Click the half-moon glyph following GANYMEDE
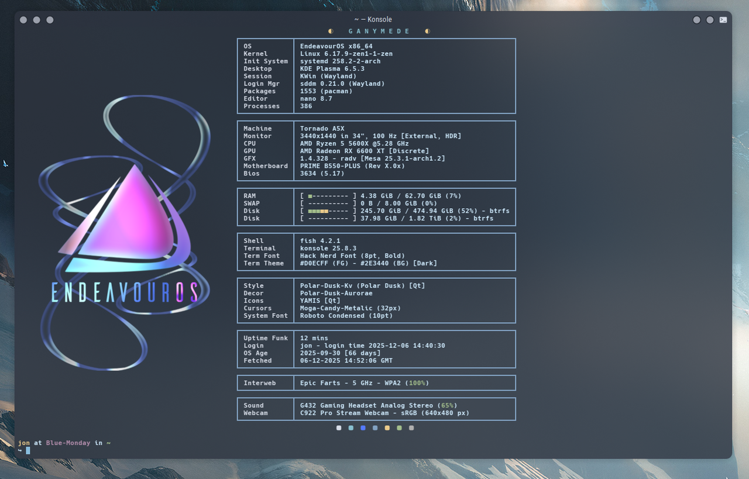749x479 pixels. [427, 31]
